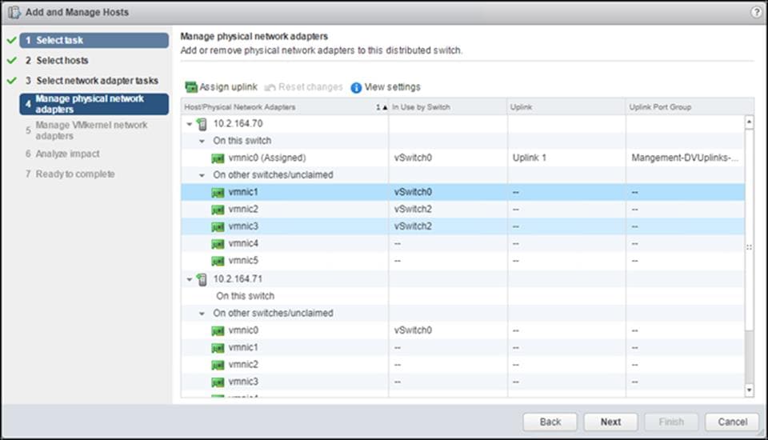Click the host icon for 10.2.164.71
The image size is (768, 440).
[202, 279]
